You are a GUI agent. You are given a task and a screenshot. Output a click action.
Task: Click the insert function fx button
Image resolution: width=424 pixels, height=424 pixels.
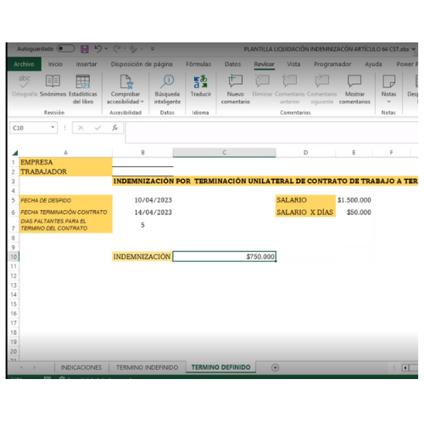click(x=114, y=128)
